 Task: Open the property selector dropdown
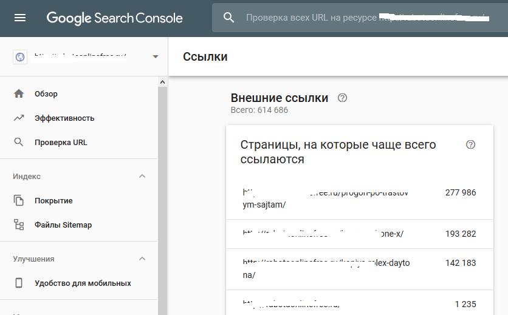pos(156,57)
